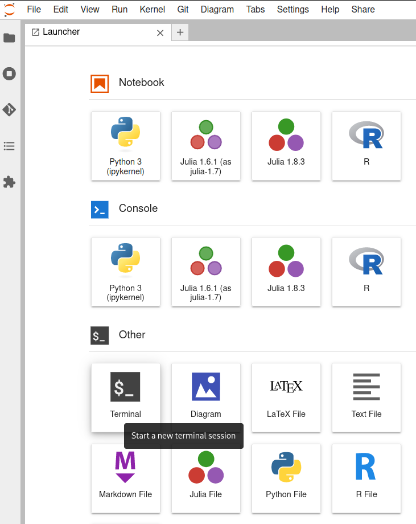Open the Help menu

(x=330, y=9)
